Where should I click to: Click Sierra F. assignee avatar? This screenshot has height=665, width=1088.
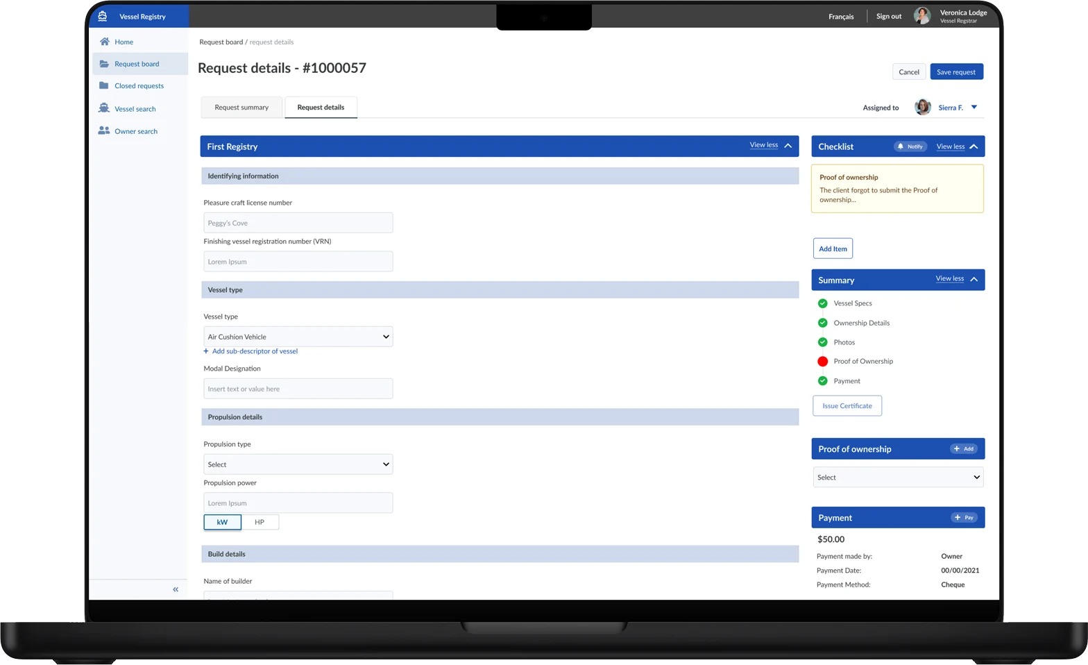(923, 107)
